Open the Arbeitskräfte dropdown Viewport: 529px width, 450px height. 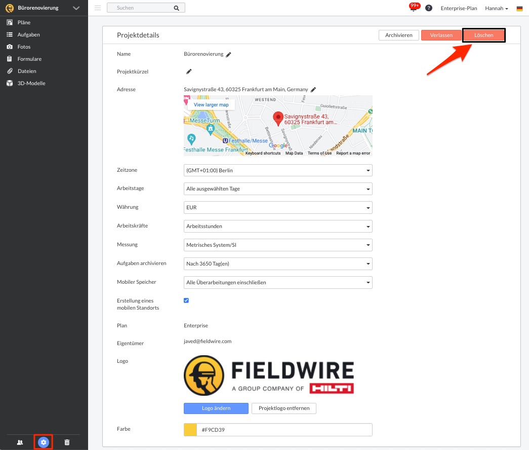point(278,227)
